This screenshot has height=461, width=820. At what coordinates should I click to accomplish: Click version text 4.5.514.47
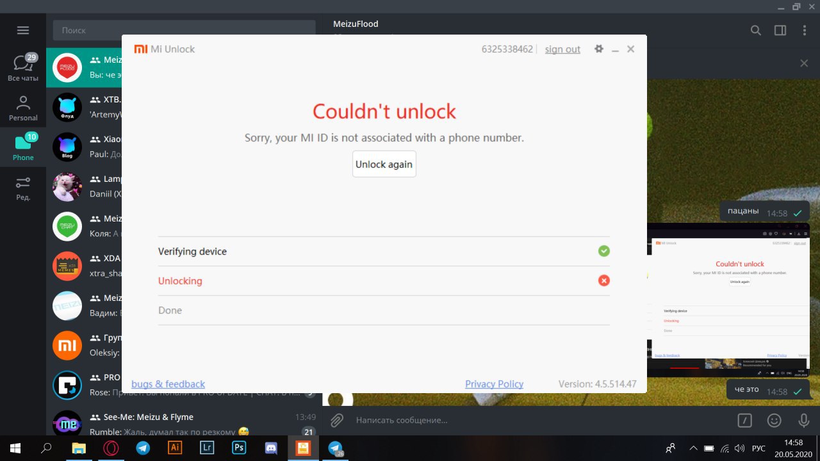pos(598,384)
